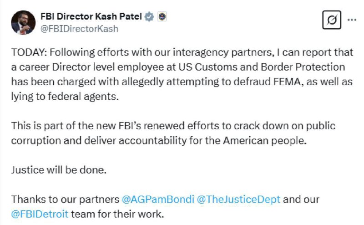Click the phrase interagency partners in first line
This screenshot has height=225, width=364.
pos(222,52)
